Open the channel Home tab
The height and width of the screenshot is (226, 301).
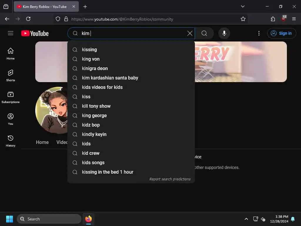[42, 142]
